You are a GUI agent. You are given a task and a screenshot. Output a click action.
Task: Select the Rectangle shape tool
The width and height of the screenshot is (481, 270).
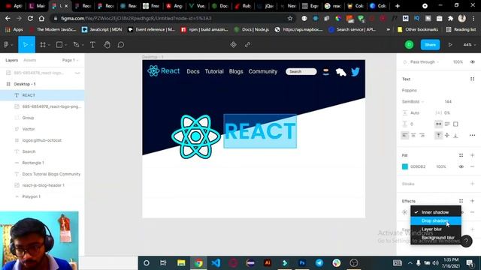pos(59,45)
